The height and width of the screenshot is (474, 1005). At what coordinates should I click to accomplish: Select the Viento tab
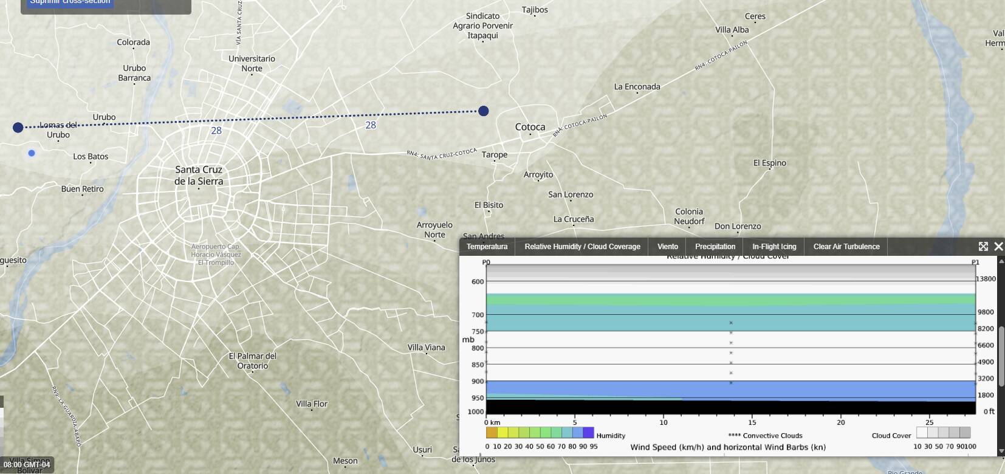point(667,247)
